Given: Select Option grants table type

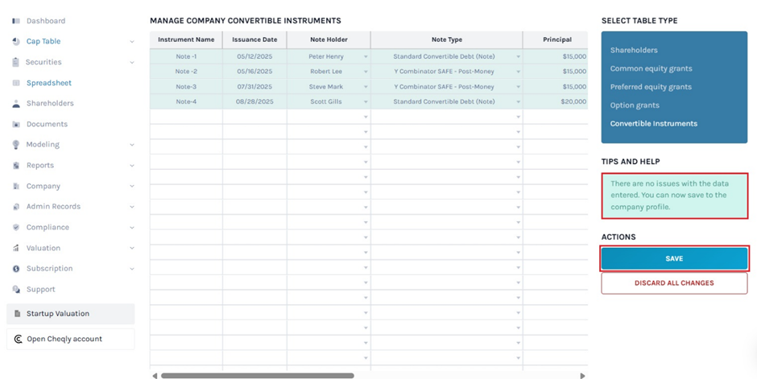Looking at the screenshot, I should 635,105.
